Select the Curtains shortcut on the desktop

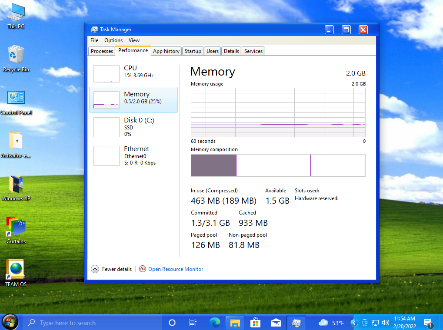coord(16,231)
